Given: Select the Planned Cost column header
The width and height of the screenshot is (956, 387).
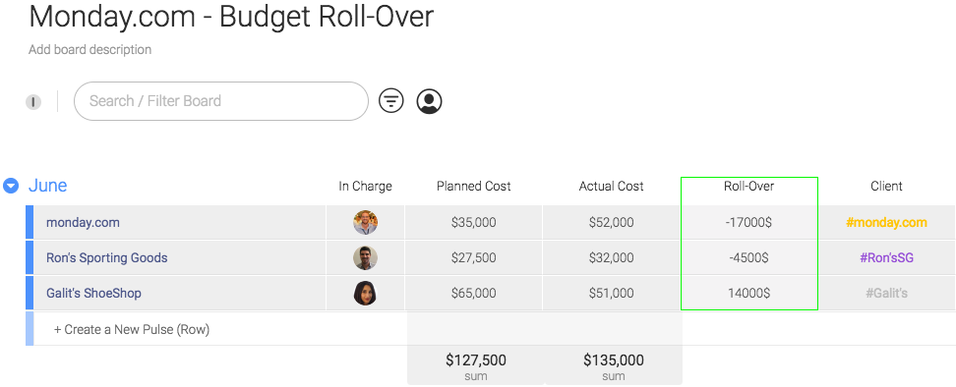Looking at the screenshot, I should [474, 187].
